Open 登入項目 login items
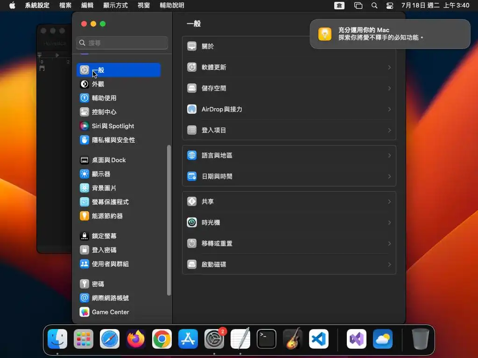 coord(289,131)
